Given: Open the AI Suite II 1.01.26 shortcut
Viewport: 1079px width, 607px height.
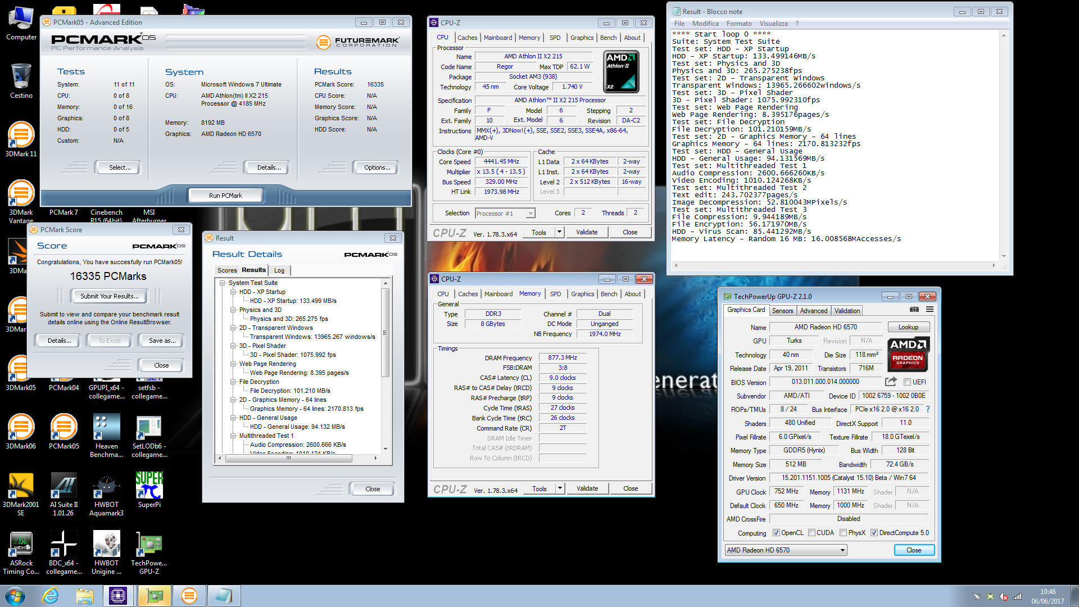Looking at the screenshot, I should (x=64, y=494).
